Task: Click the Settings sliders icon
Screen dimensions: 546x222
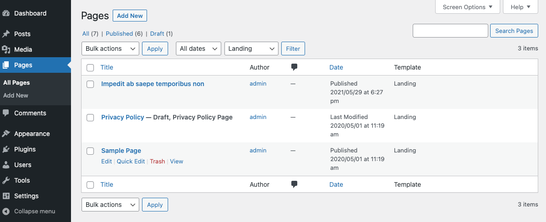Action: tap(6, 196)
